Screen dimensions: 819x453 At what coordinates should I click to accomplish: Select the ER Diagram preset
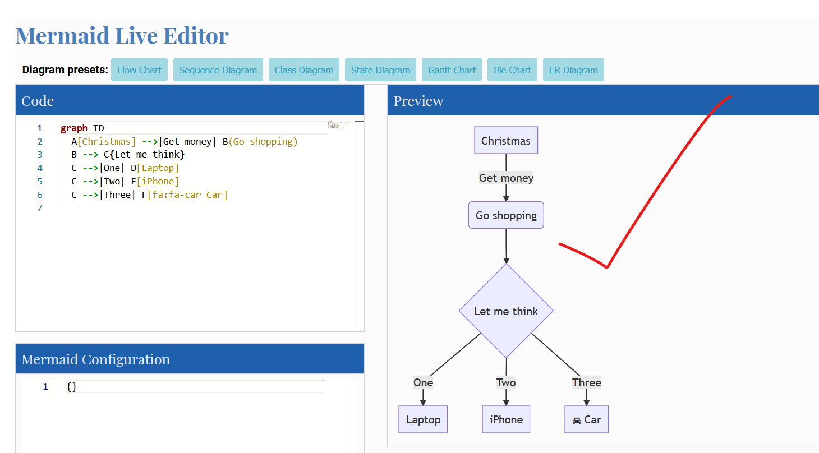click(x=573, y=70)
